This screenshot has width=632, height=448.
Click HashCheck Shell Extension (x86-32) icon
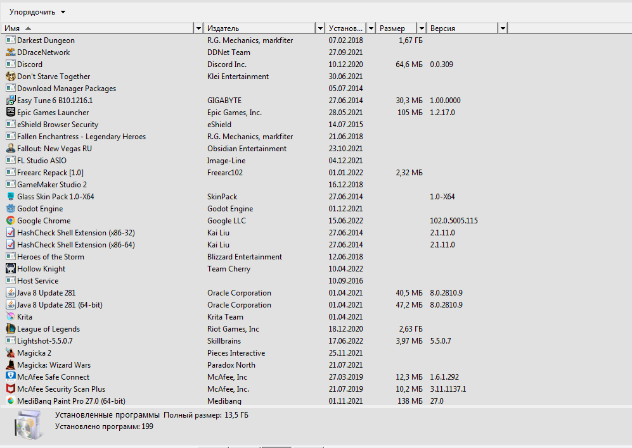11,233
